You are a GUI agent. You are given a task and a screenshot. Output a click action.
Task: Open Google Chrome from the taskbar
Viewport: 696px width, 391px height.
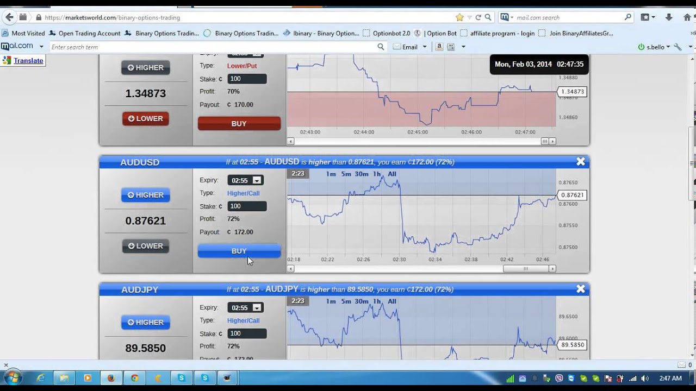134,378
